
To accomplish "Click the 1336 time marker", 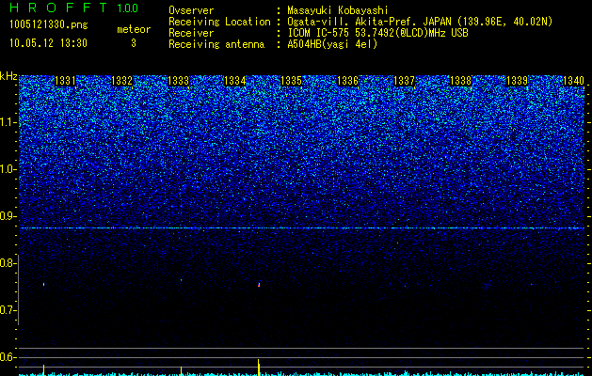I will point(347,81).
